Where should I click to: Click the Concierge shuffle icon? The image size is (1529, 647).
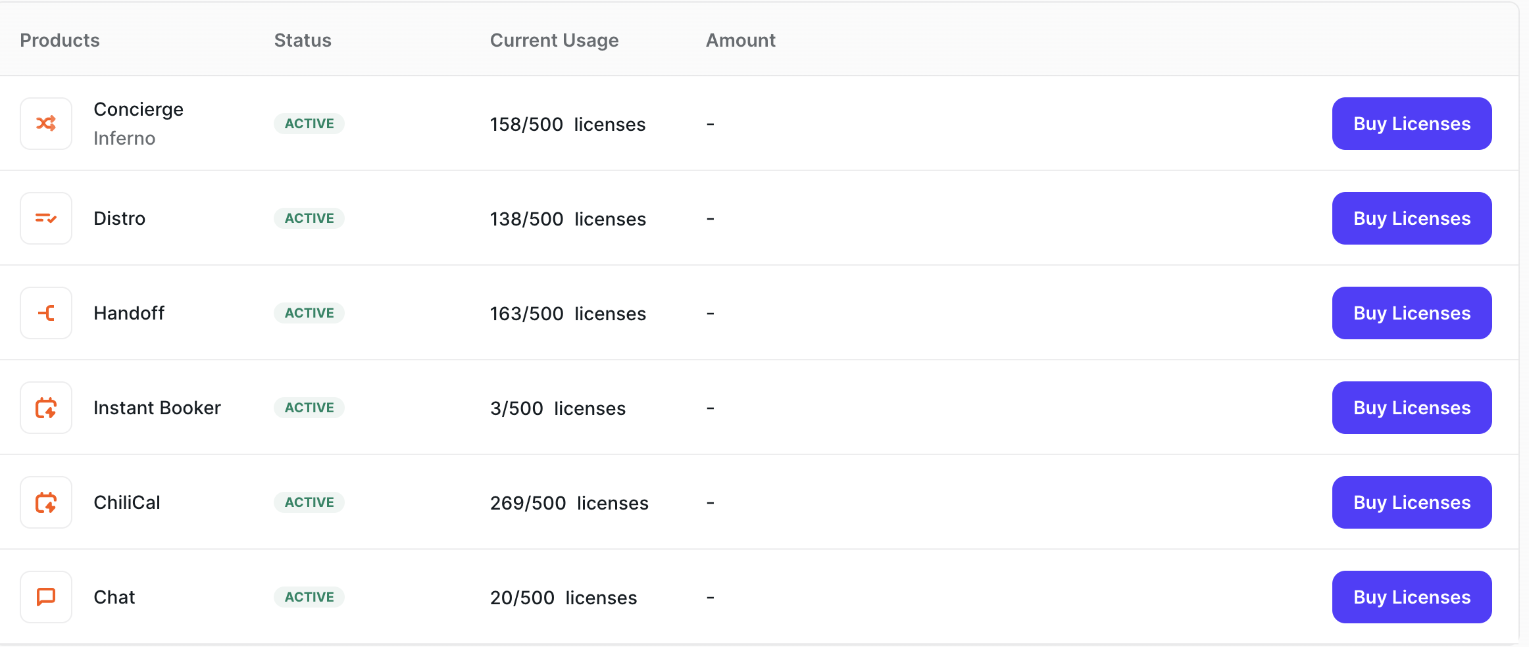tap(45, 124)
